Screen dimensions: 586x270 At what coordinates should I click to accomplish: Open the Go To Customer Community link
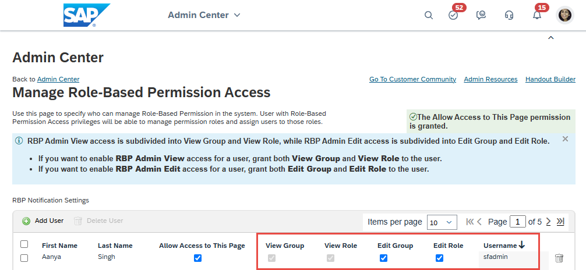coord(412,79)
